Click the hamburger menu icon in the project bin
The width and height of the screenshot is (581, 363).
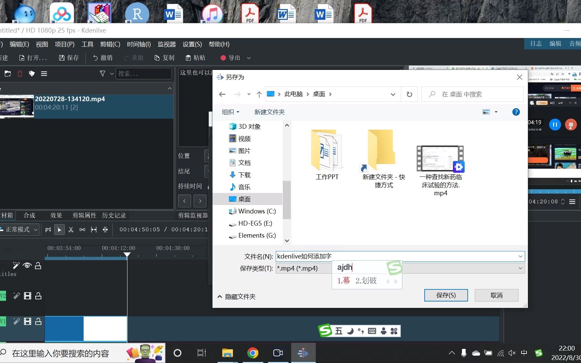(44, 74)
